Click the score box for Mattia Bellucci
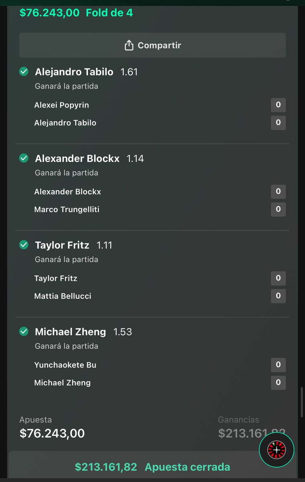This screenshot has height=482, width=305. tap(278, 296)
